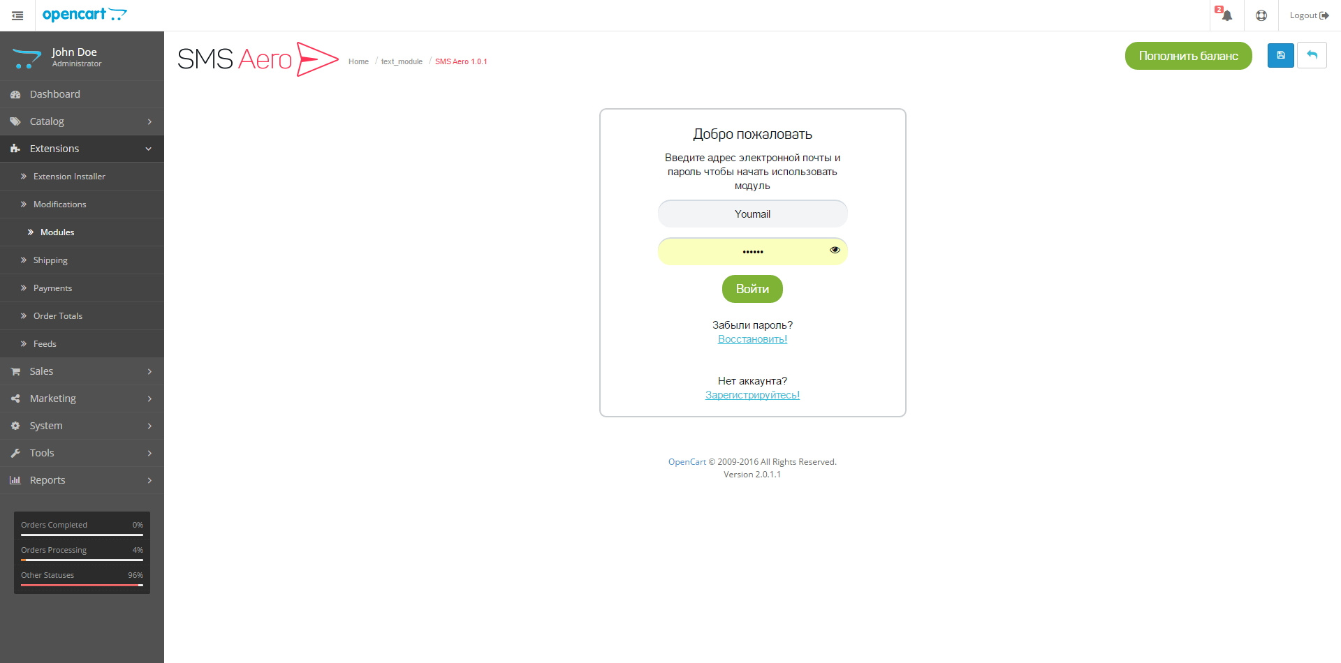Click the Catalog tags icon
Screen dimensions: 1341x663
tap(15, 121)
